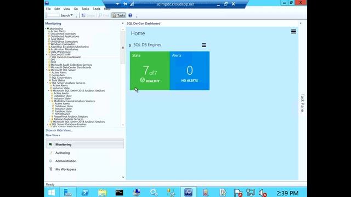Open the Go menu
This screenshot has height=197, width=351.
click(x=76, y=9)
